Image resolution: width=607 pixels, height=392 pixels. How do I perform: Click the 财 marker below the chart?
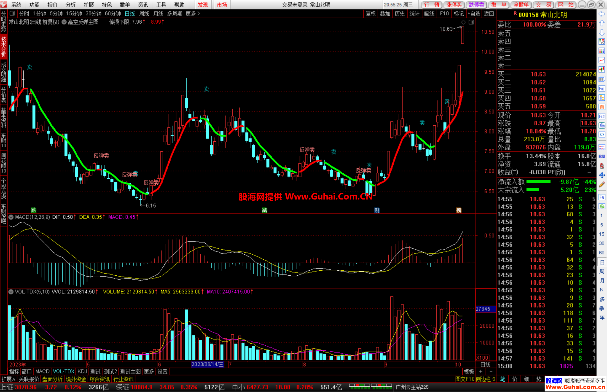(377, 210)
